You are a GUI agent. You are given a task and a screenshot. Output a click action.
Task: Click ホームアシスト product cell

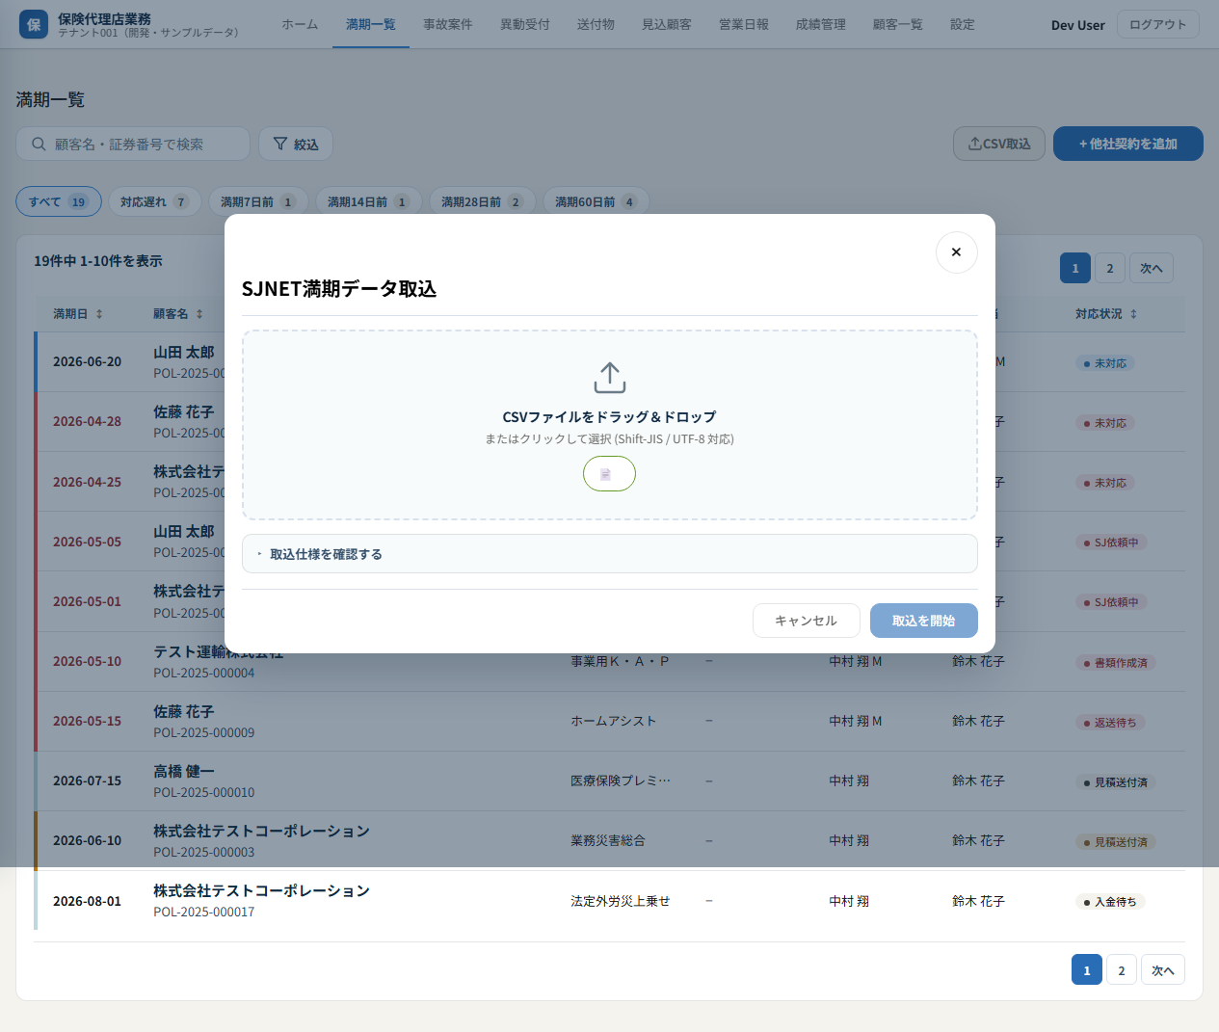(x=614, y=721)
